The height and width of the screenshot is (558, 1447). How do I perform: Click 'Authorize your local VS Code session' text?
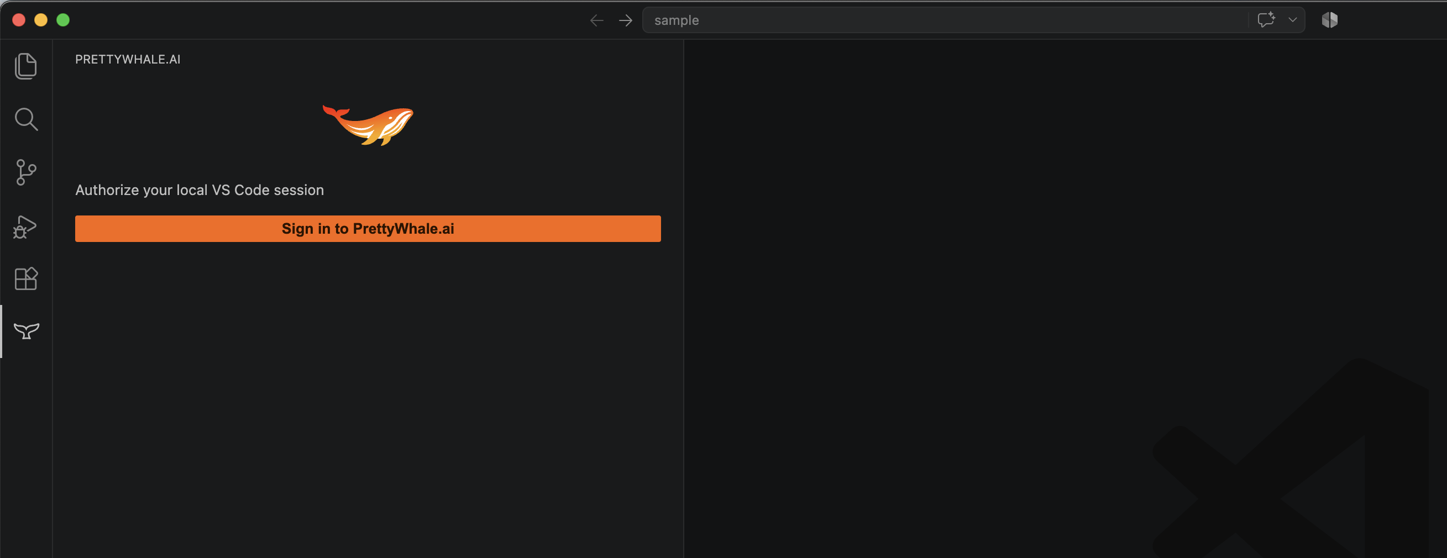[200, 190]
